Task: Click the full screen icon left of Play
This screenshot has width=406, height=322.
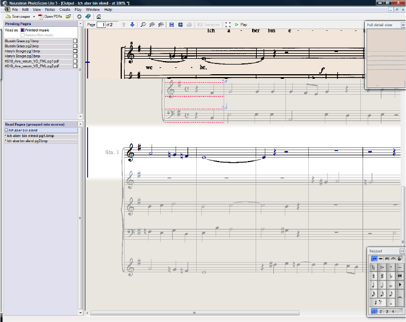Action: click(228, 25)
